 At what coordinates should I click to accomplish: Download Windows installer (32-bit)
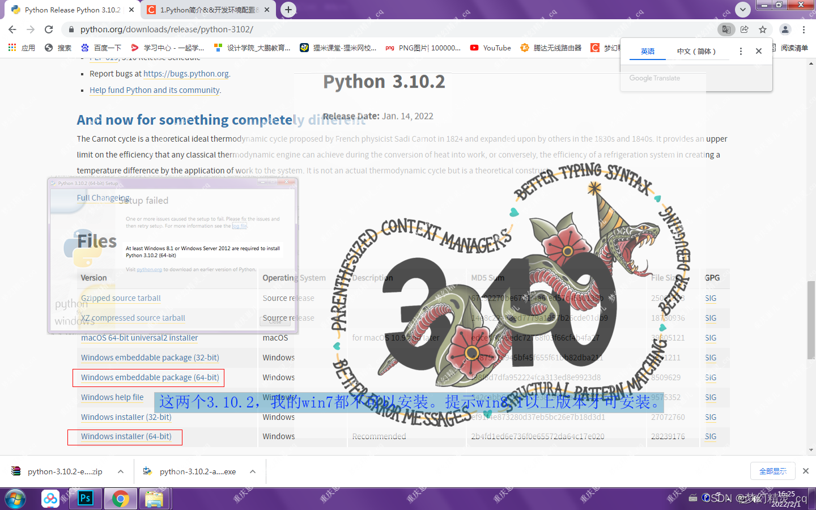point(126,417)
